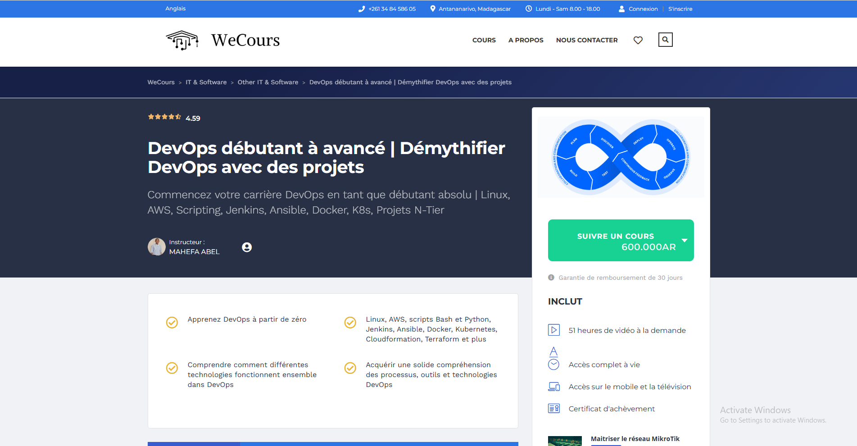
Task: Click the clock hours icon
Action: click(529, 9)
